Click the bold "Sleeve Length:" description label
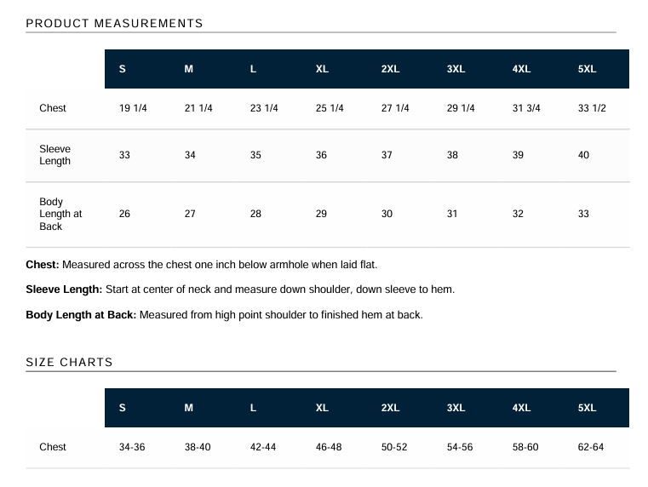The image size is (648, 487). [x=64, y=289]
